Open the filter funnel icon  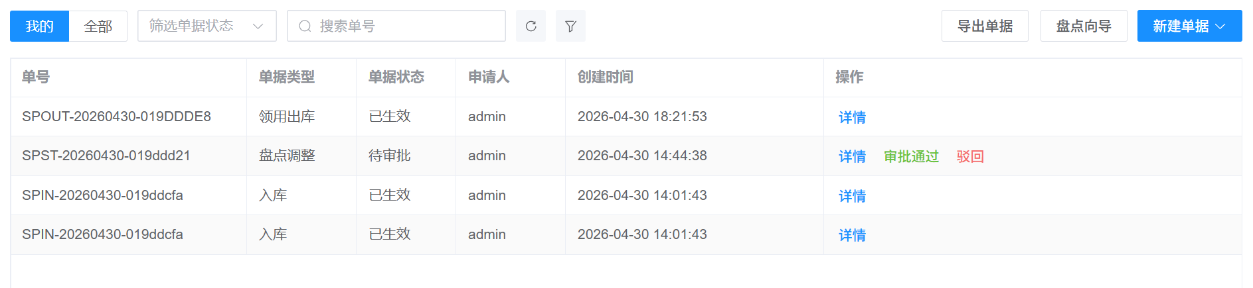point(570,26)
